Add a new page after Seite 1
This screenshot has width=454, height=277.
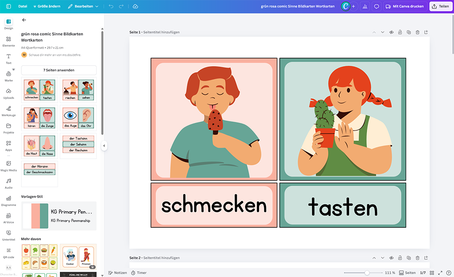(x=426, y=32)
